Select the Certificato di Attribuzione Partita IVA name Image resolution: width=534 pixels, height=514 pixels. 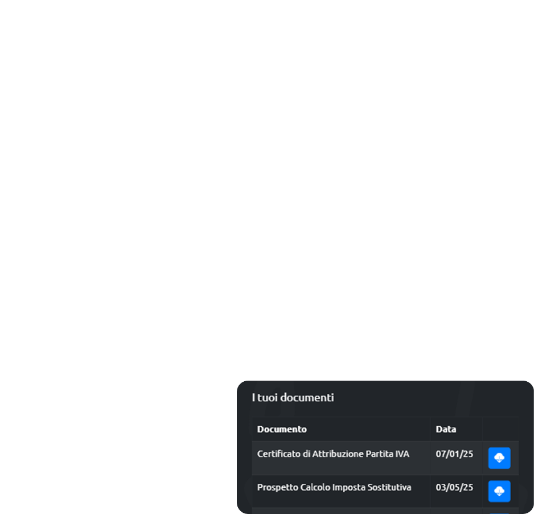click(x=333, y=454)
